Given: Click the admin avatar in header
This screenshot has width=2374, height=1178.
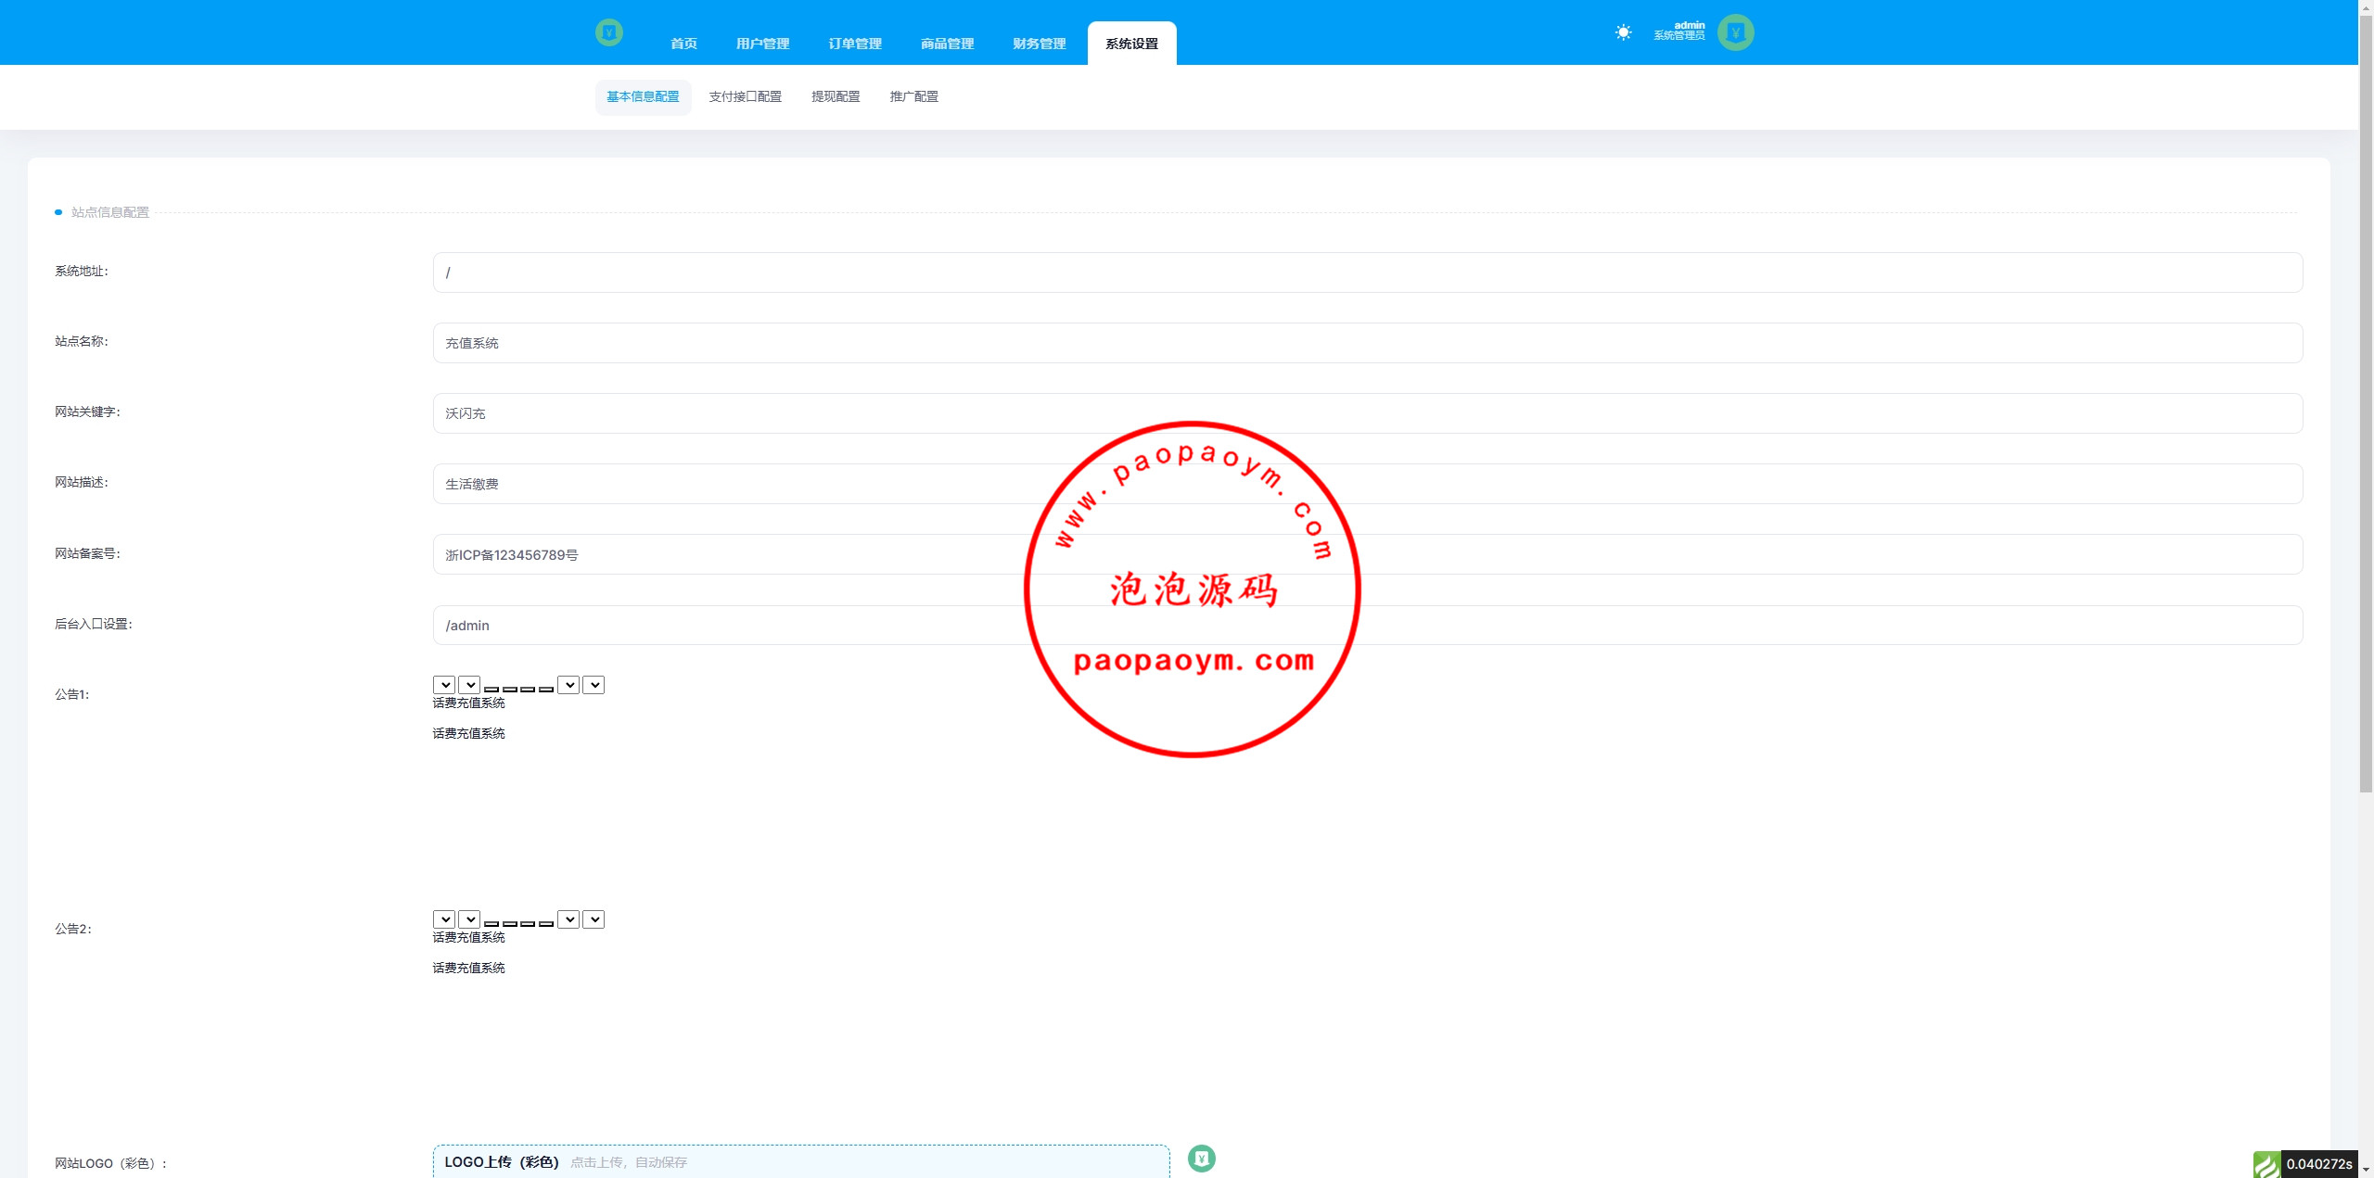Looking at the screenshot, I should click(x=1735, y=32).
